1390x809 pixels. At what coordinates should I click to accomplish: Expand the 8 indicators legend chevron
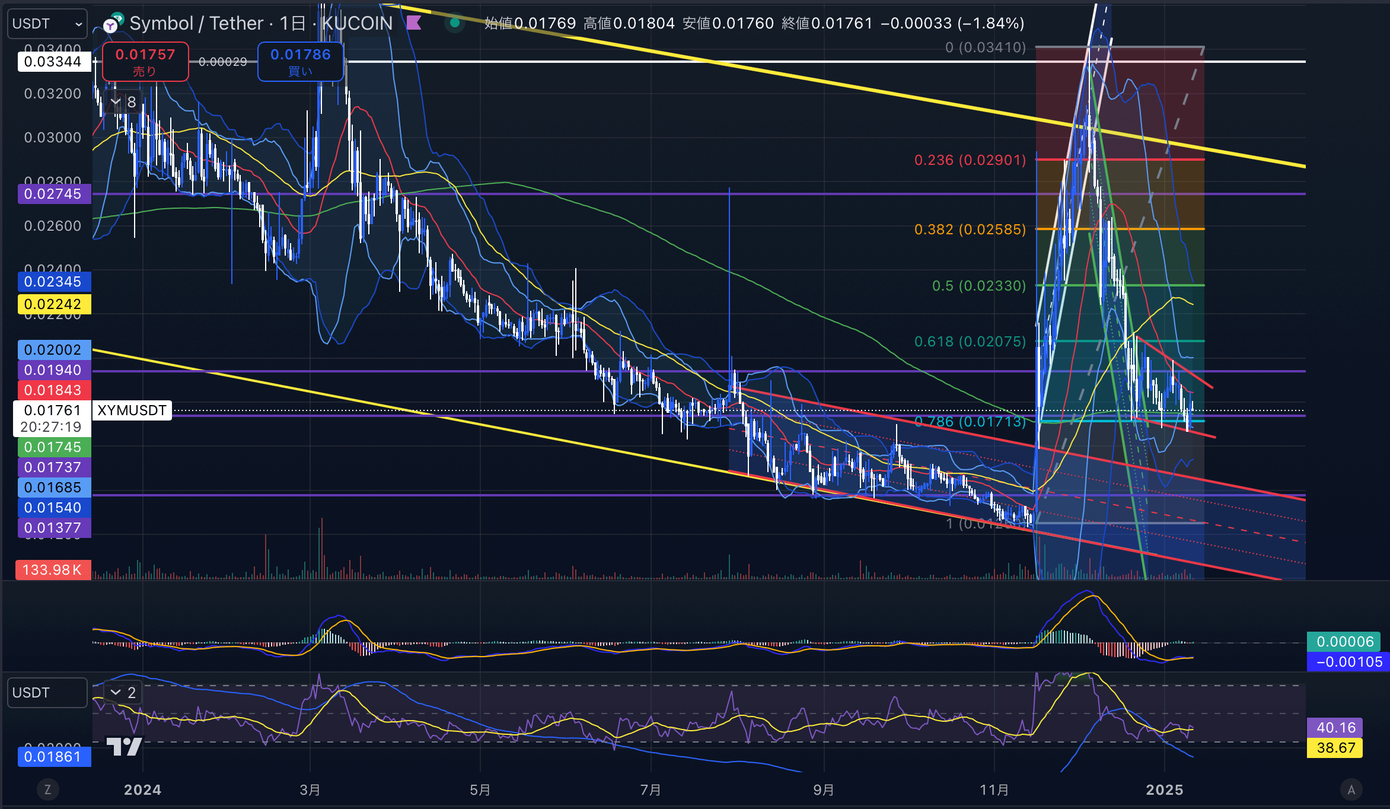[x=123, y=102]
